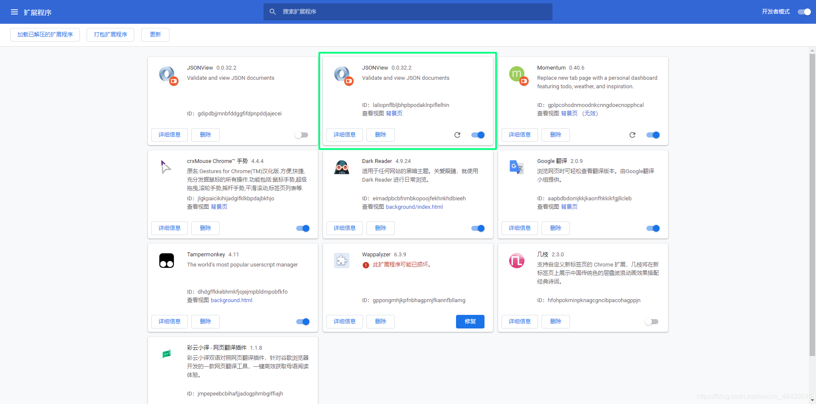Disable crxMouse Chrome gestures extension
The height and width of the screenshot is (404, 816).
303,228
